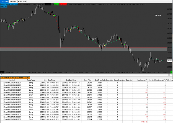Click the 26120 price scale label
The height and width of the screenshot is (123, 173).
point(170,9)
